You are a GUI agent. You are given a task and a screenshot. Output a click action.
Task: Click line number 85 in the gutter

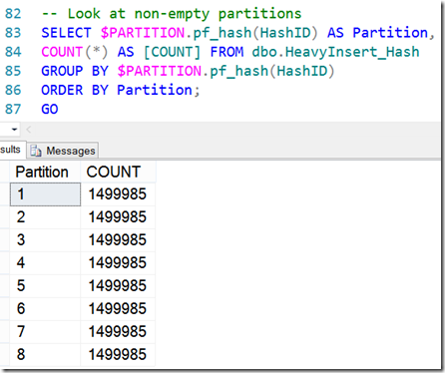pyautogui.click(x=13, y=71)
